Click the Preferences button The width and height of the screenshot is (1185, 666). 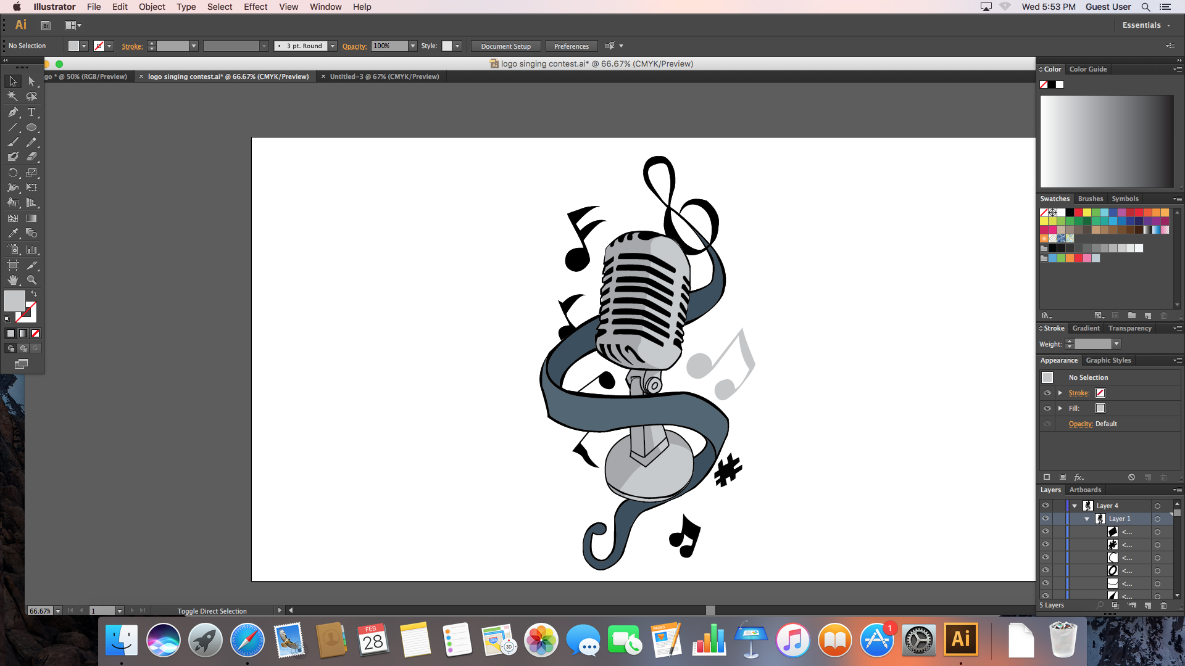(571, 46)
